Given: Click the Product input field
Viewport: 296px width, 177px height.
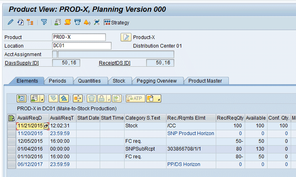Looking at the screenshot, I should pyautogui.click(x=79, y=37).
